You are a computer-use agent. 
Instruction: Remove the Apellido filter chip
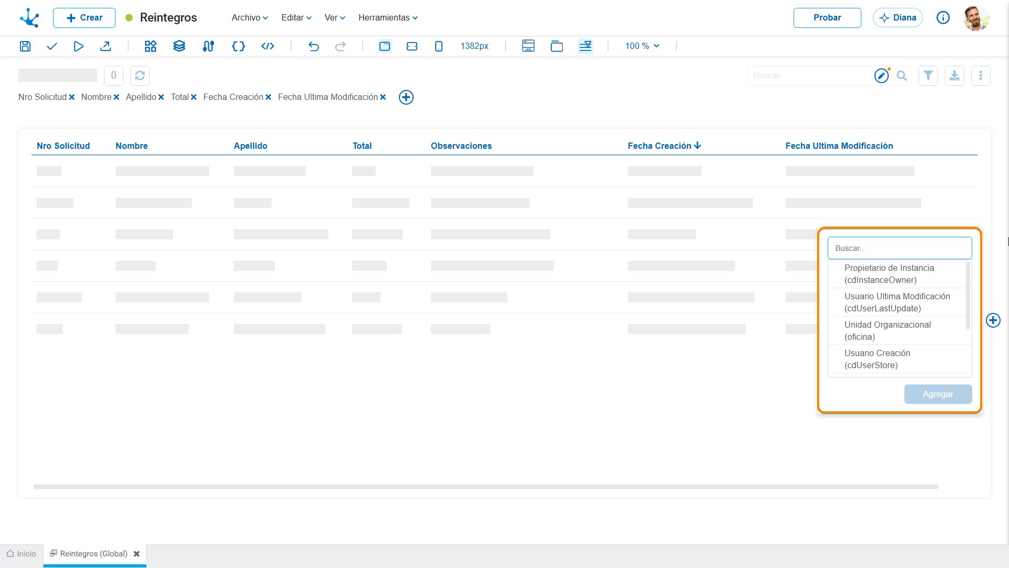click(161, 97)
